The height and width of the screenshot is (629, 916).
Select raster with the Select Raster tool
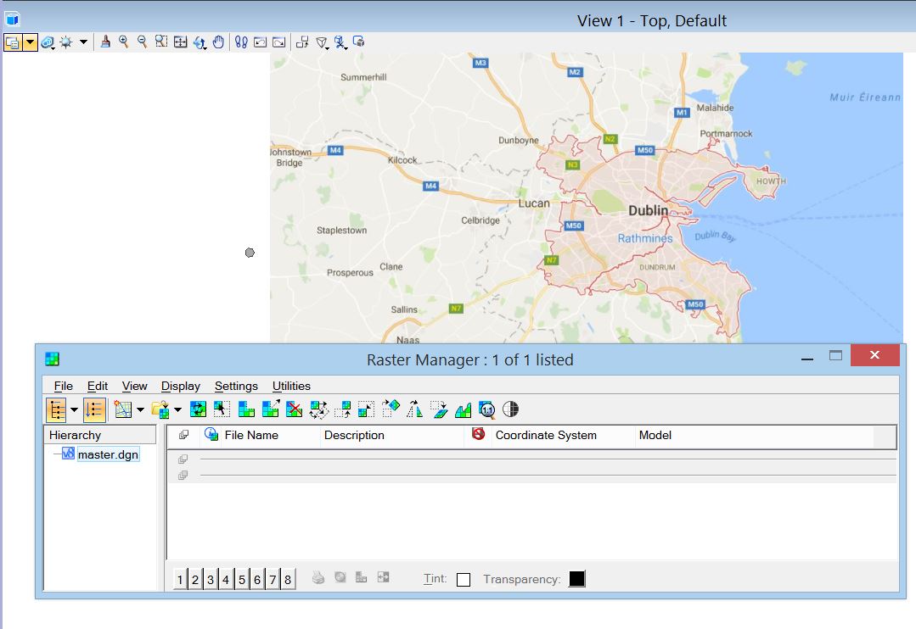(222, 409)
